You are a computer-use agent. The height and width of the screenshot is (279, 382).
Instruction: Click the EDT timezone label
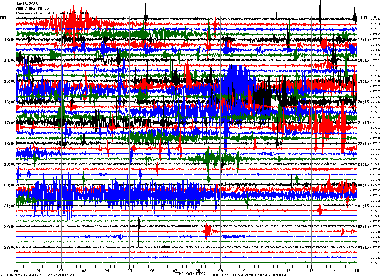(x=3, y=18)
